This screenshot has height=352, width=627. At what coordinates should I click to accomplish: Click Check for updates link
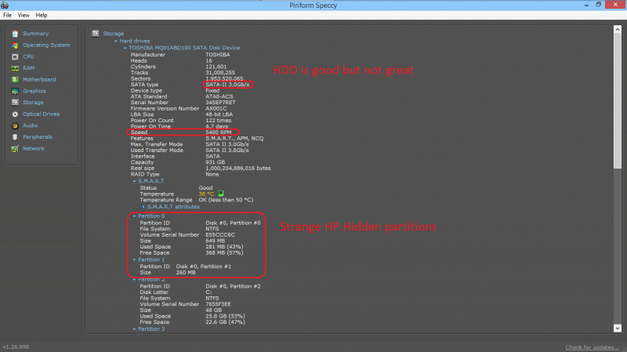tap(592, 347)
